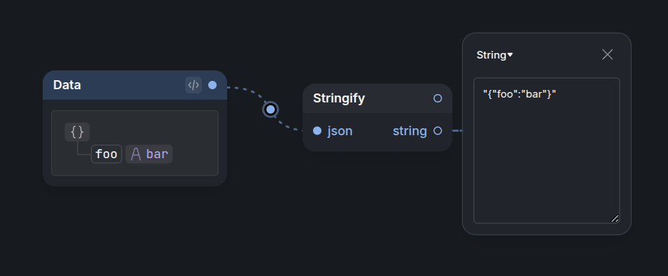Screen dimensions: 668x276
Task: Click the string output port circle
Action: click(x=437, y=131)
